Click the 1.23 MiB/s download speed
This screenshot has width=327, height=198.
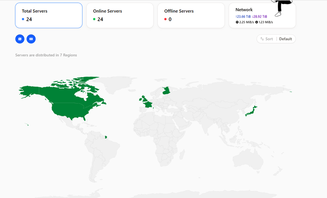(x=264, y=22)
